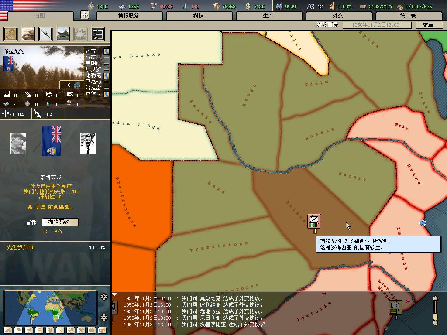This screenshot has width=447, height=335.
Task: Open the 科技 technology tab
Action: (x=199, y=16)
